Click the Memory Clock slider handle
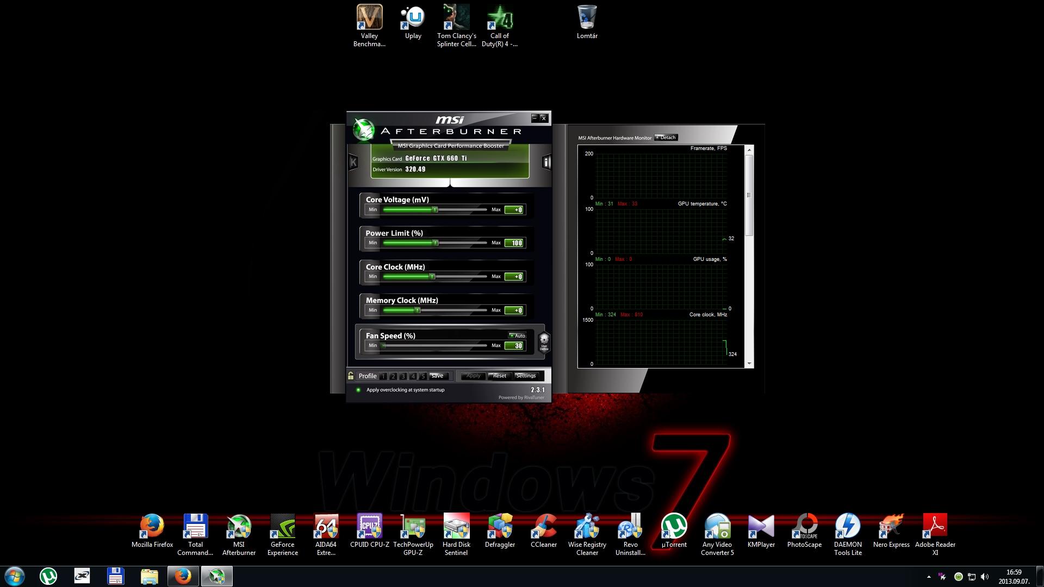The image size is (1044, 587). click(x=418, y=310)
